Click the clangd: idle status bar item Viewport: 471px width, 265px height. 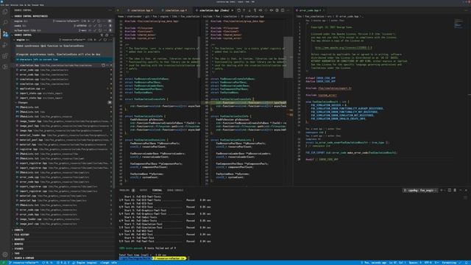pyautogui.click(x=108, y=263)
